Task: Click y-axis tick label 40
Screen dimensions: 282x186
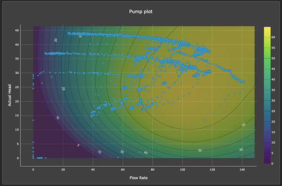Action: click(17, 45)
